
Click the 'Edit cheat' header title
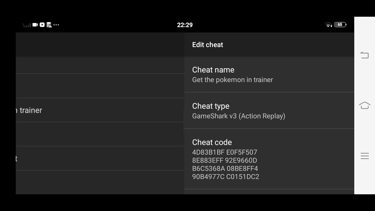tap(207, 45)
